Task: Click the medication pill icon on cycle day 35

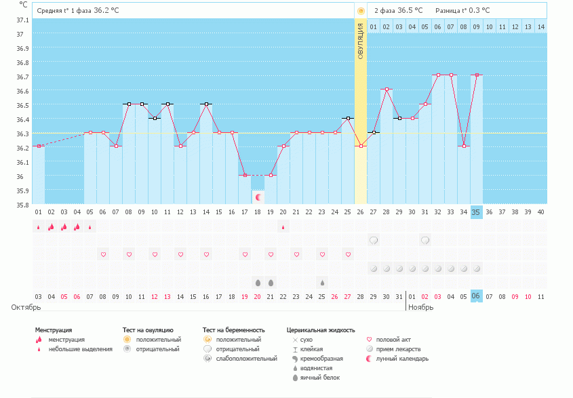Action: 477,268
